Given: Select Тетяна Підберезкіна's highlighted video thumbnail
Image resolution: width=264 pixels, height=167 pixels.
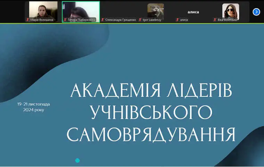Looking at the screenshot, I should [81, 12].
